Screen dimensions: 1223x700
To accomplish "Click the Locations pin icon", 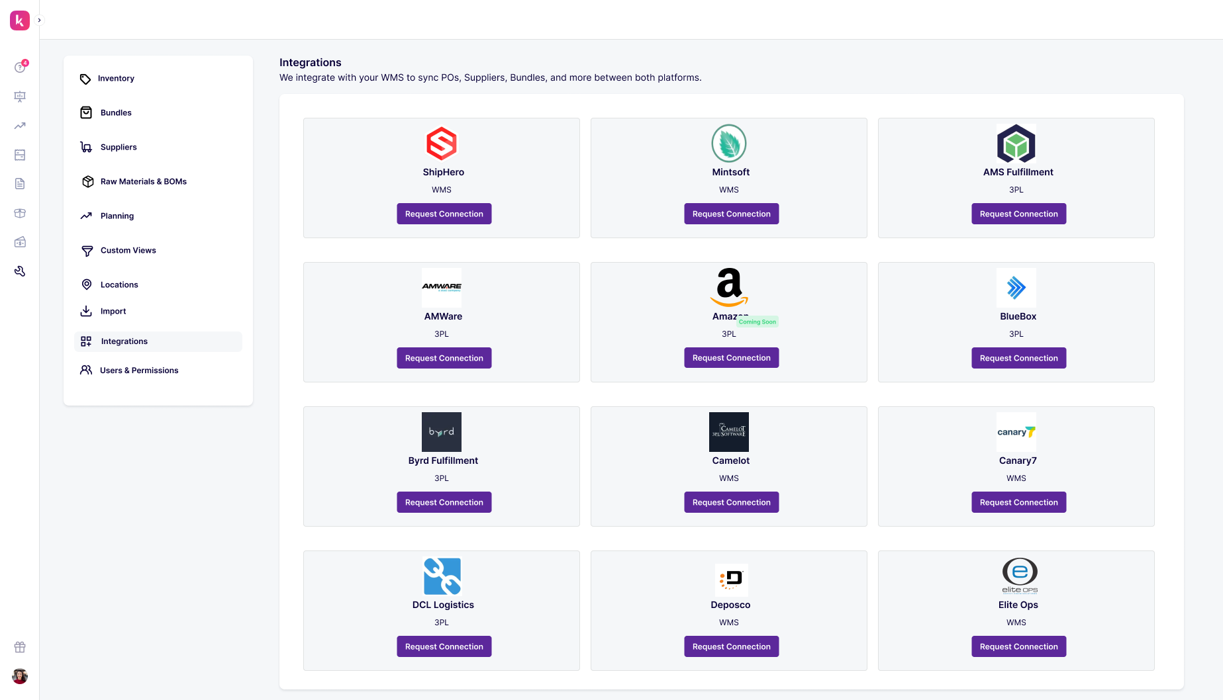I will pos(87,284).
